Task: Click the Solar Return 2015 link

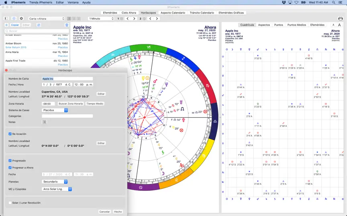Action: point(16,47)
